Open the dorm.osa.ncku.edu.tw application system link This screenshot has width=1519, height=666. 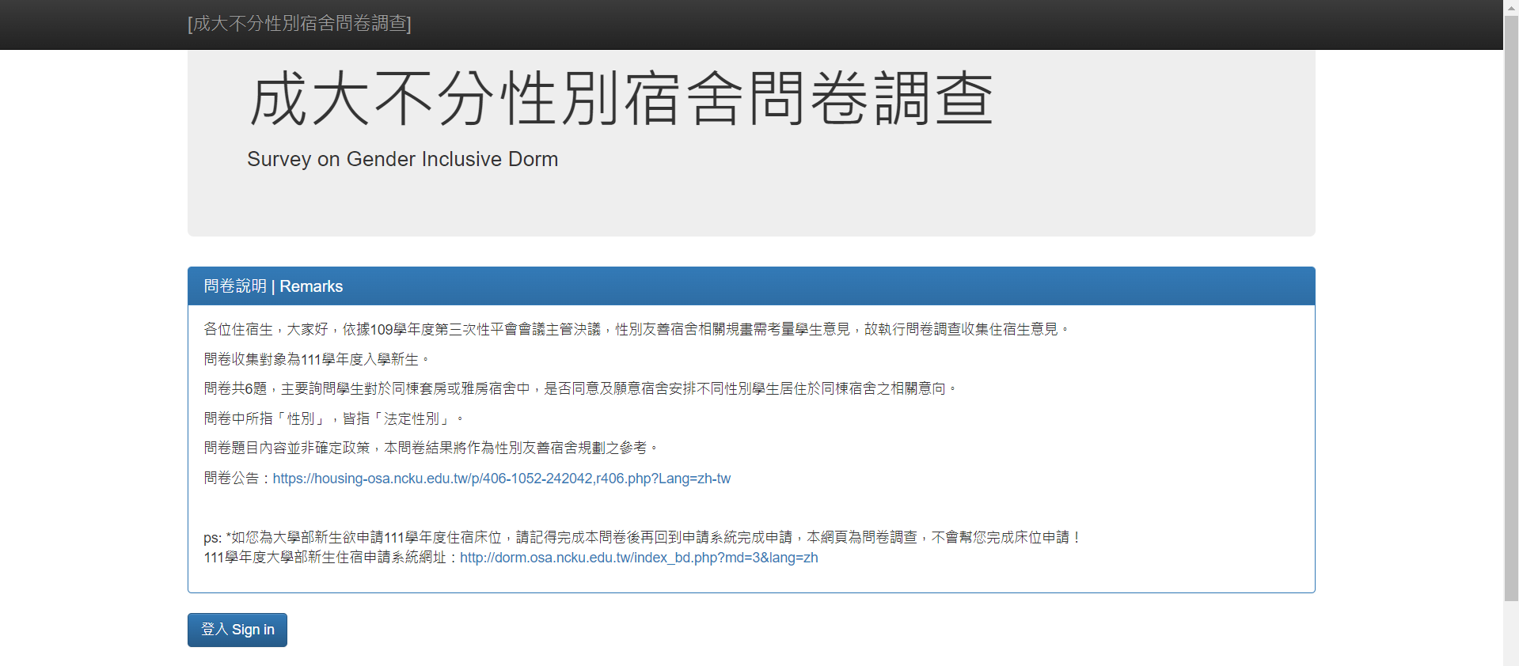tap(639, 558)
